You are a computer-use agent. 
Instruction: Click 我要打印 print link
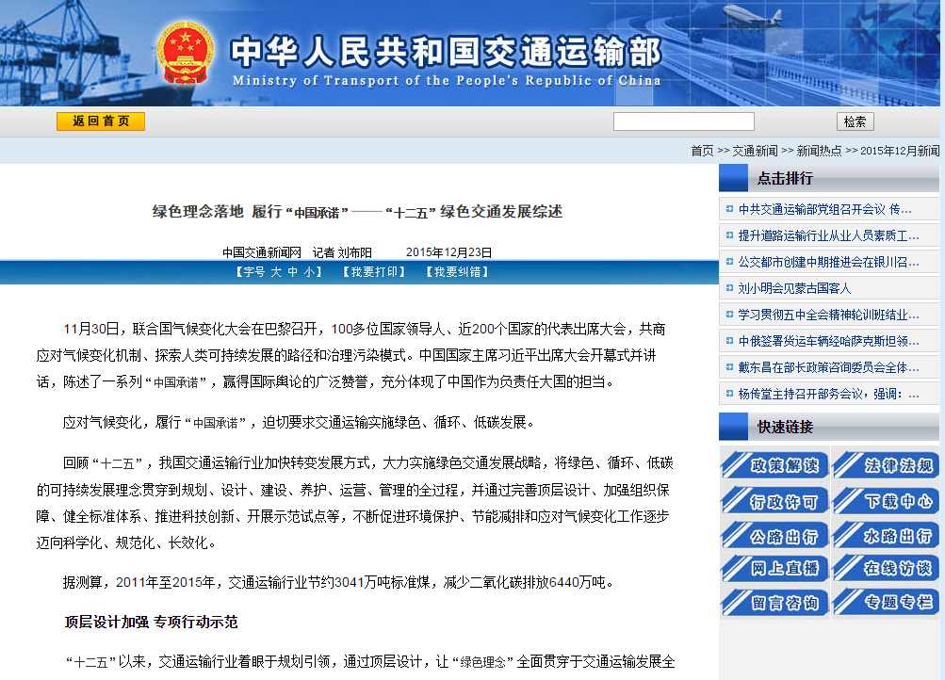(x=374, y=271)
